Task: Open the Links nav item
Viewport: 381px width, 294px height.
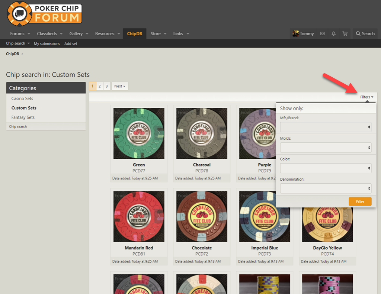Action: point(178,33)
